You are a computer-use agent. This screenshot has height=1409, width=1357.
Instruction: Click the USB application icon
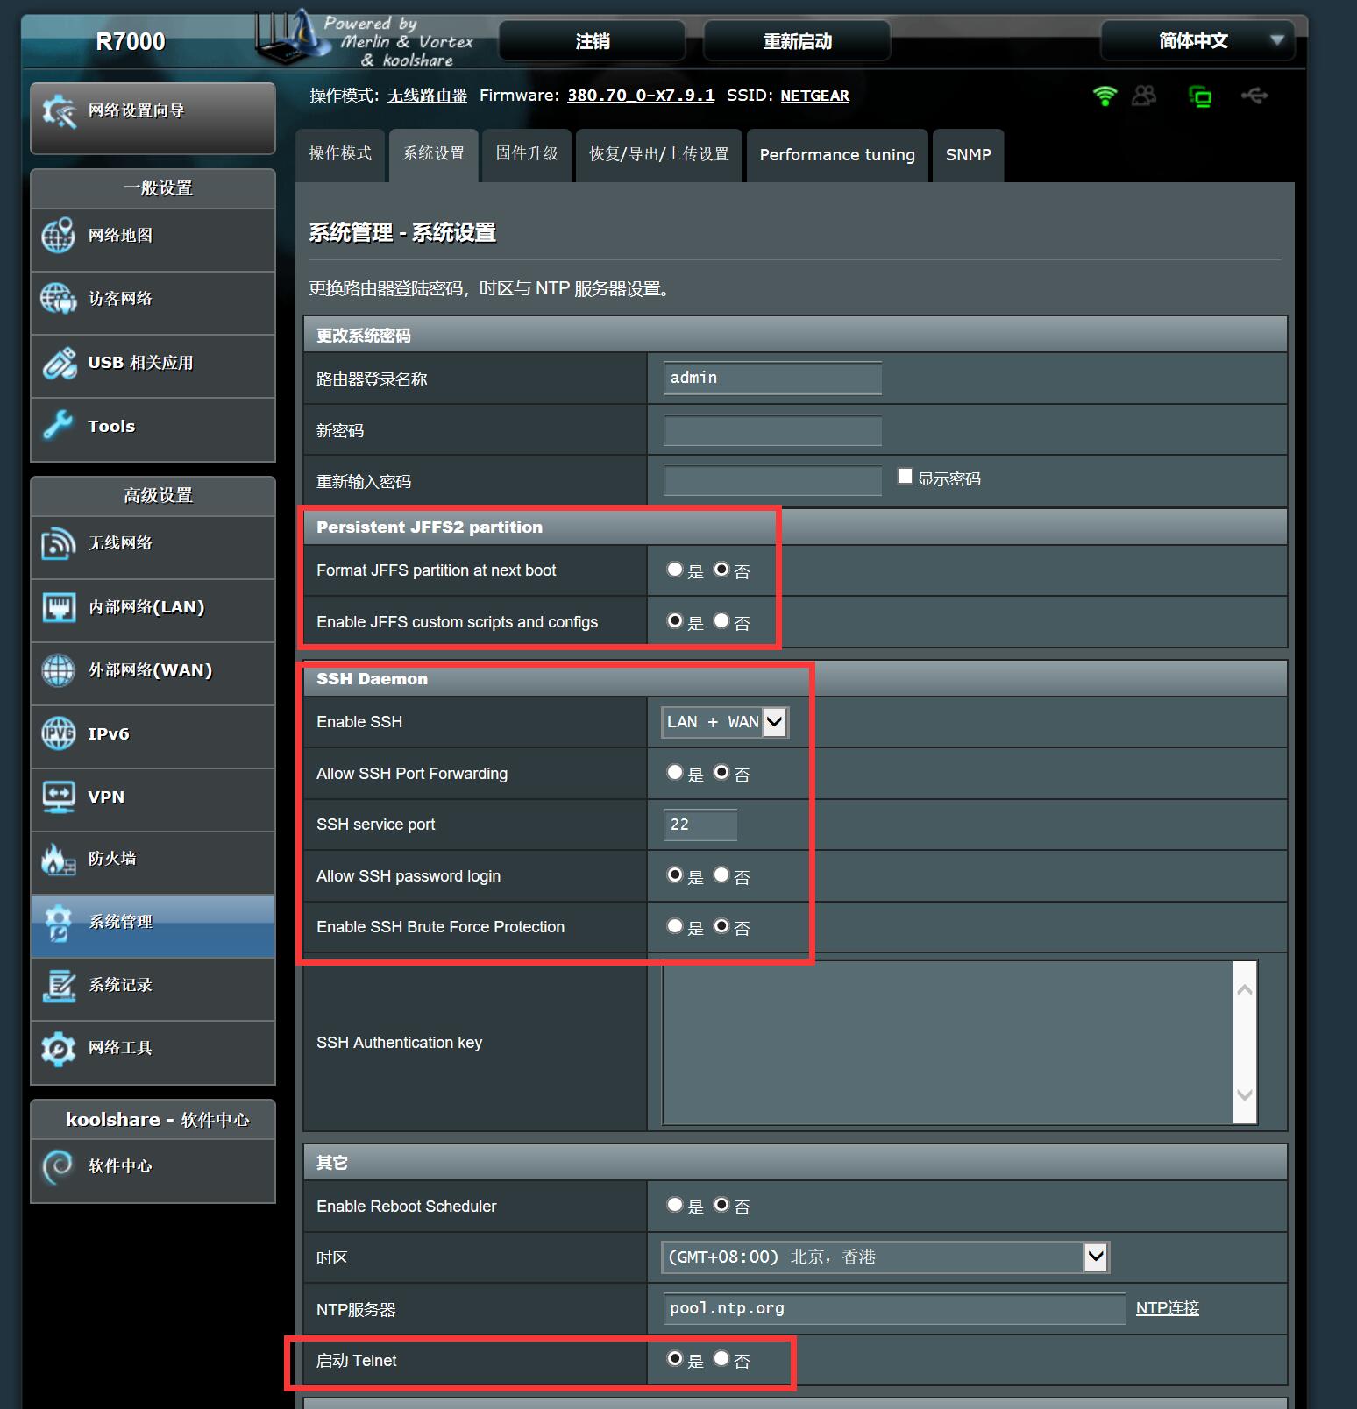coord(59,363)
